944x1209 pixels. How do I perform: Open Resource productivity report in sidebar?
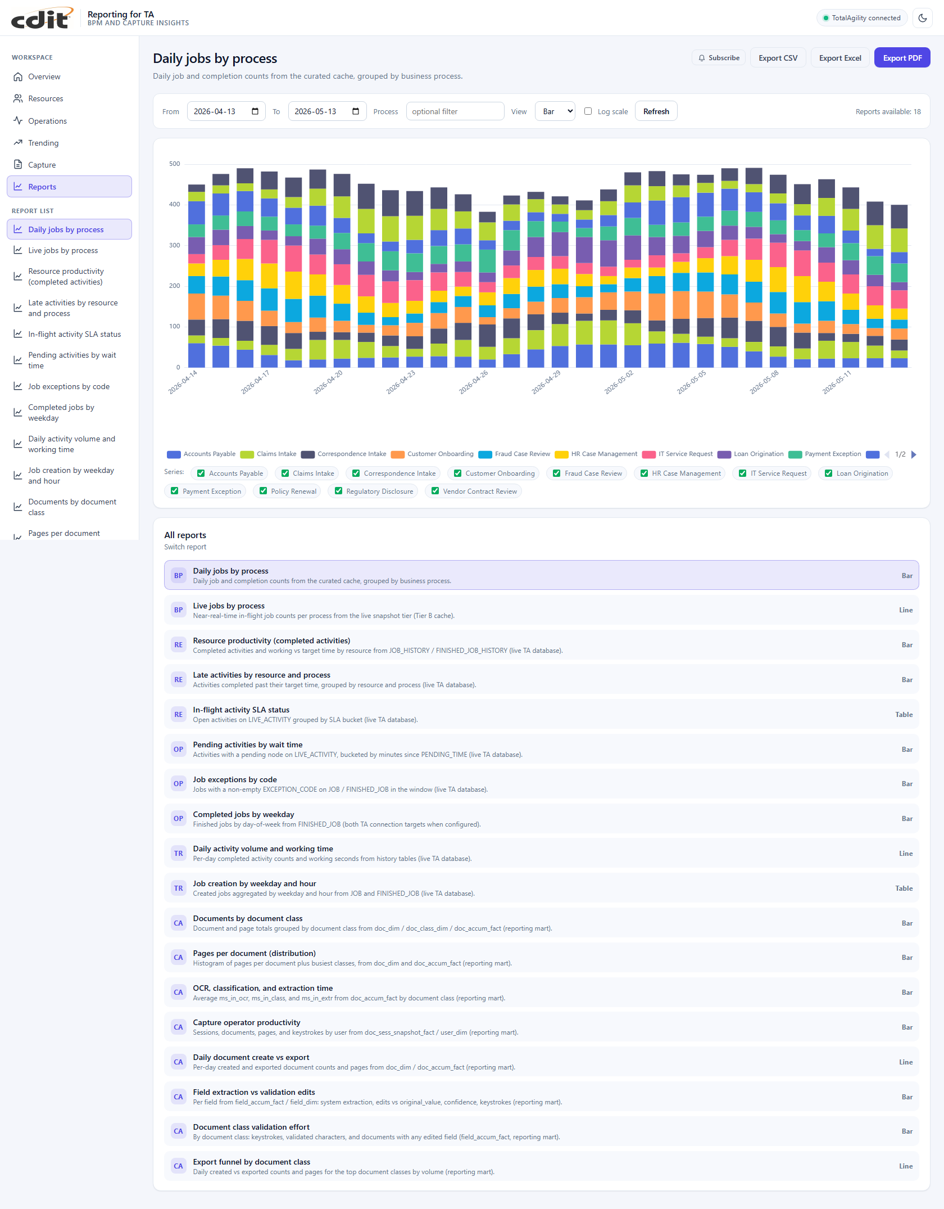coord(69,277)
